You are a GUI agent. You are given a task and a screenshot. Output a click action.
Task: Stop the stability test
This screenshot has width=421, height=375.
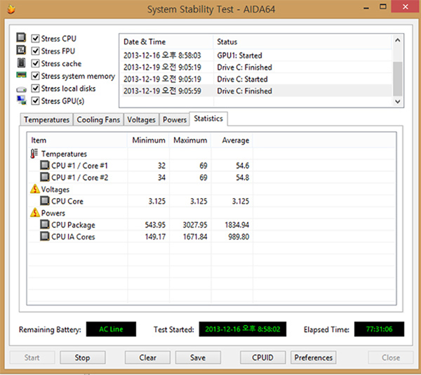[x=82, y=357]
